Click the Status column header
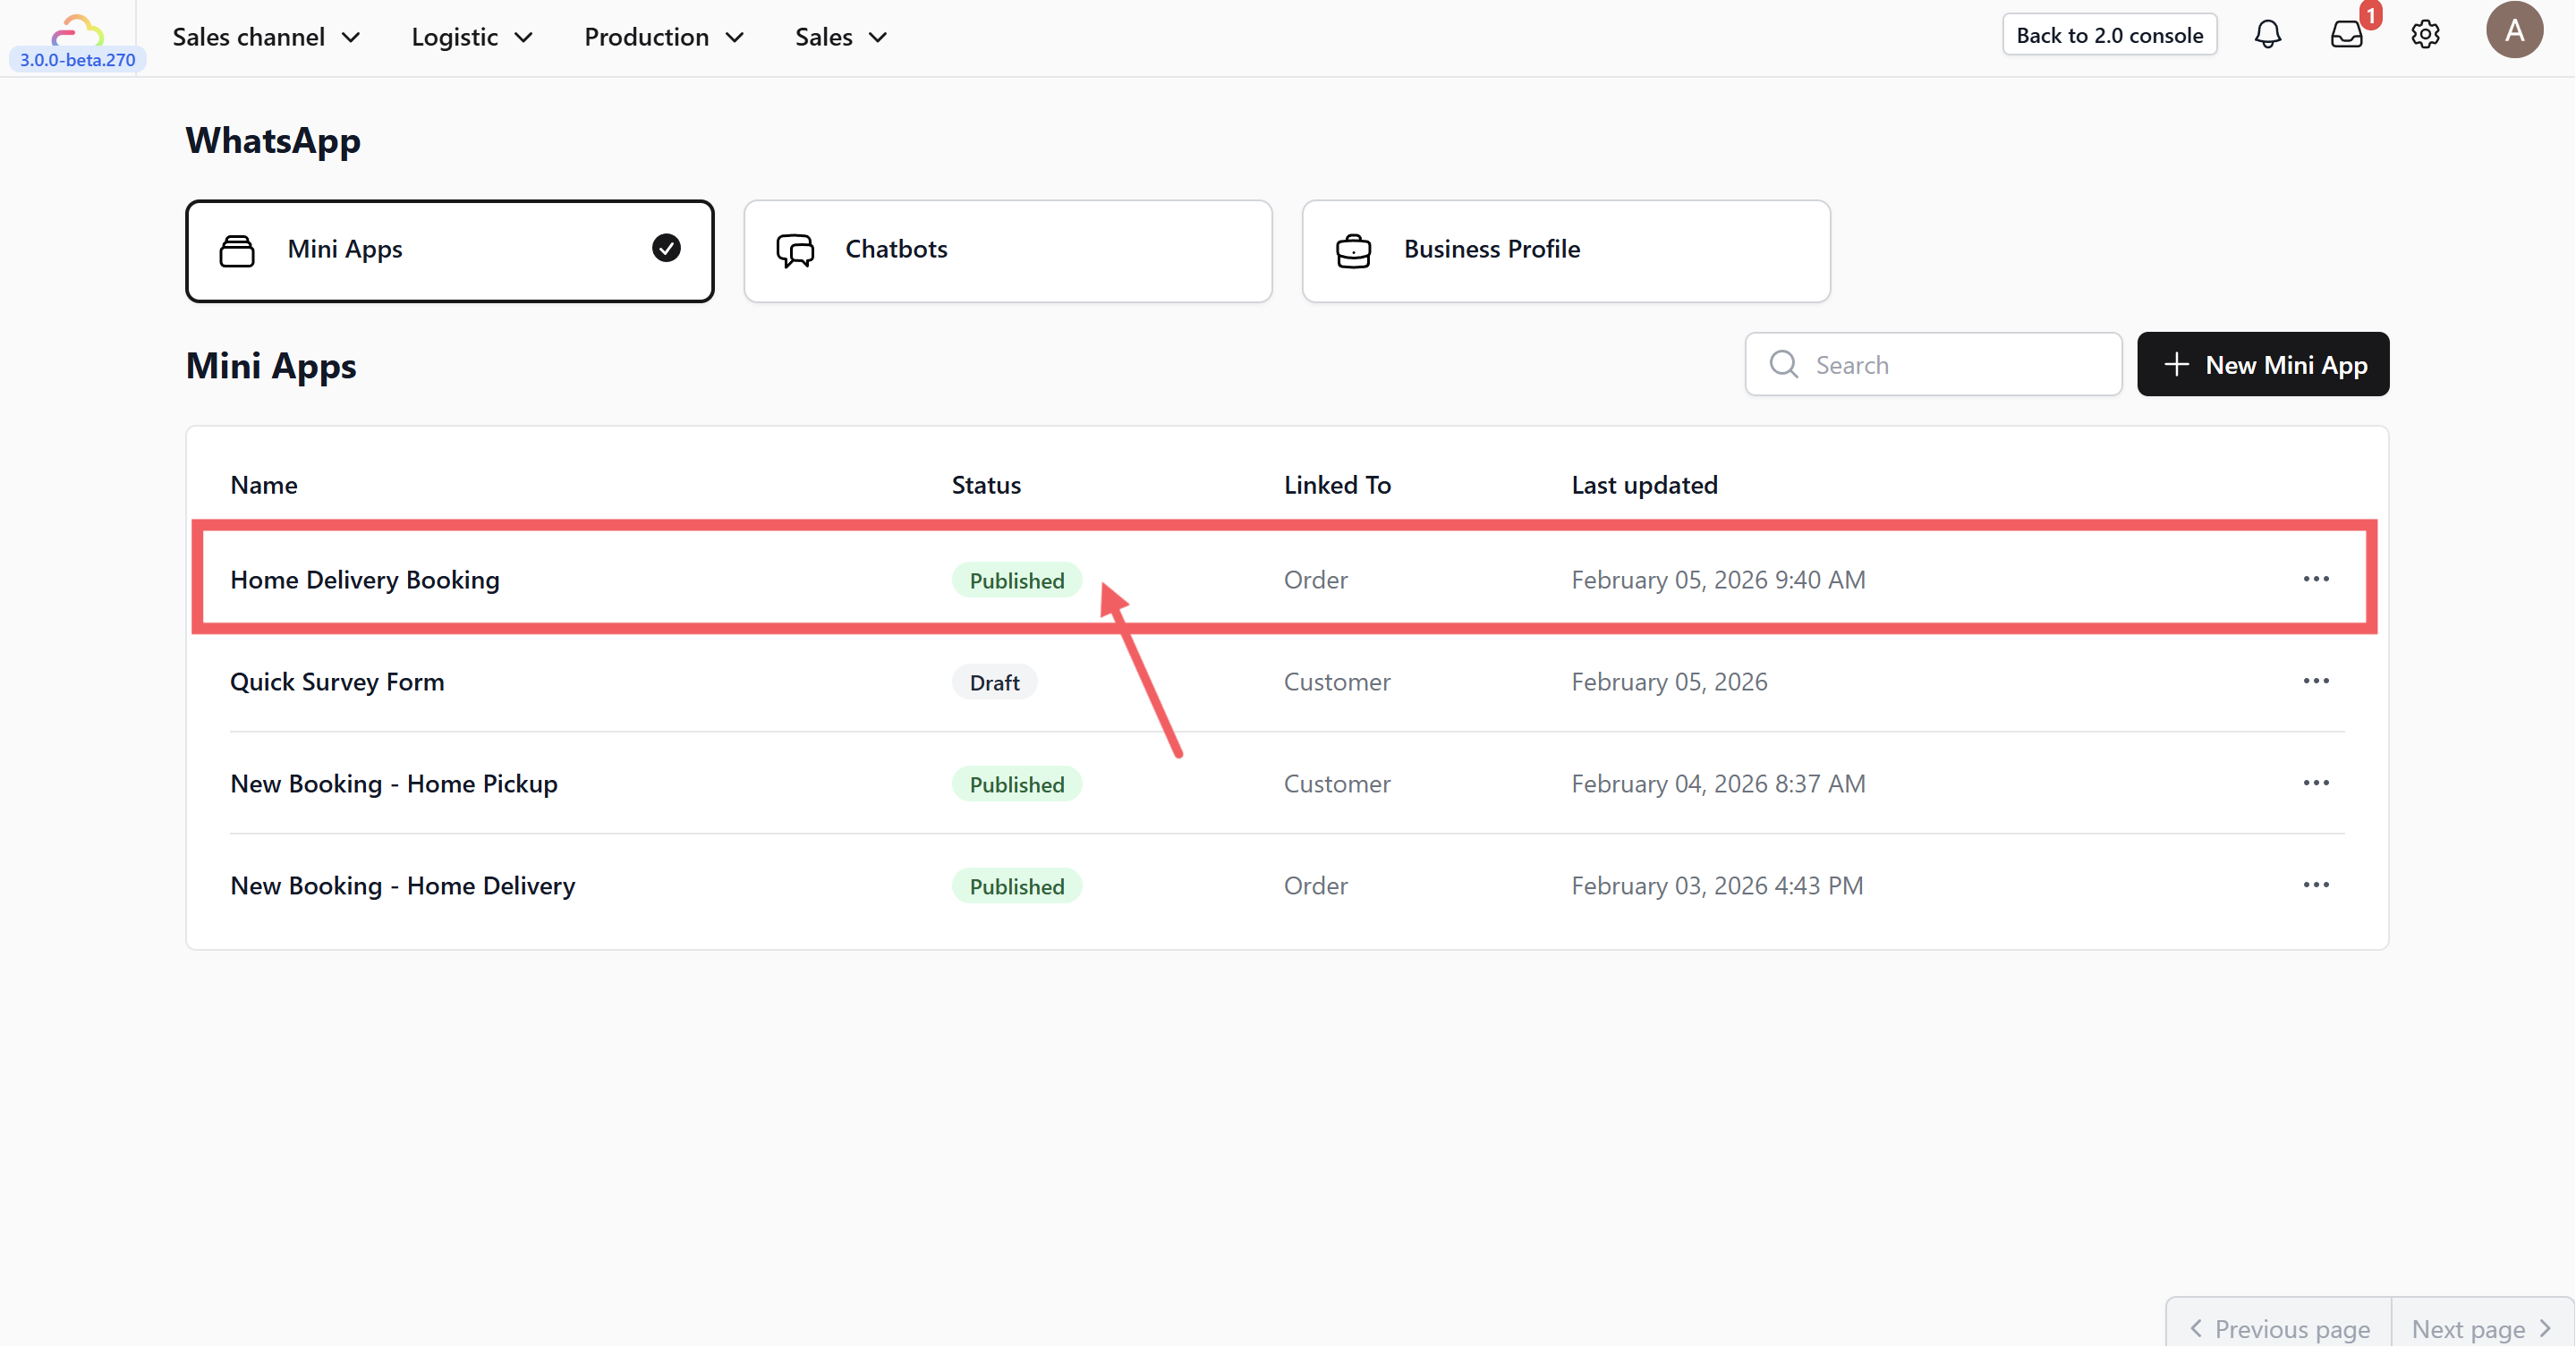This screenshot has width=2576, height=1347. (986, 486)
